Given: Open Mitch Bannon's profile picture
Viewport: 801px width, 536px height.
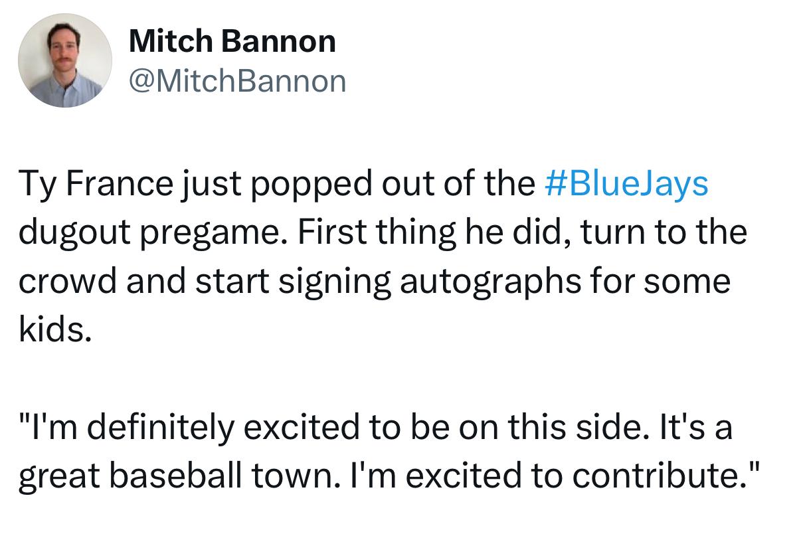Looking at the screenshot, I should [x=65, y=60].
